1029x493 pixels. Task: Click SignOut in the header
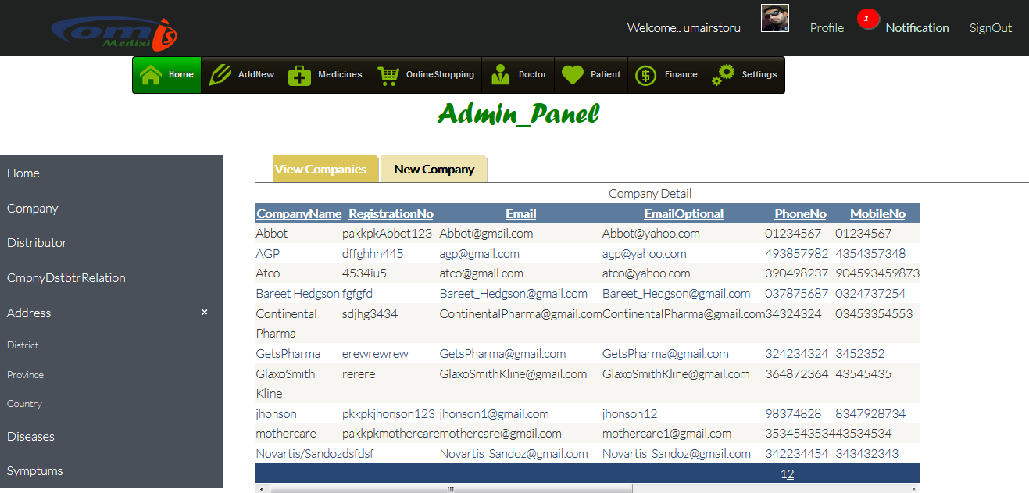coord(991,27)
